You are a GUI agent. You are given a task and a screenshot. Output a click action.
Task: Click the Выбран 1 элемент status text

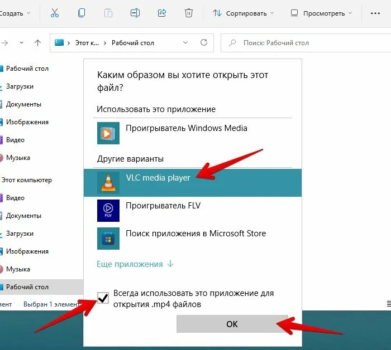pyautogui.click(x=51, y=304)
